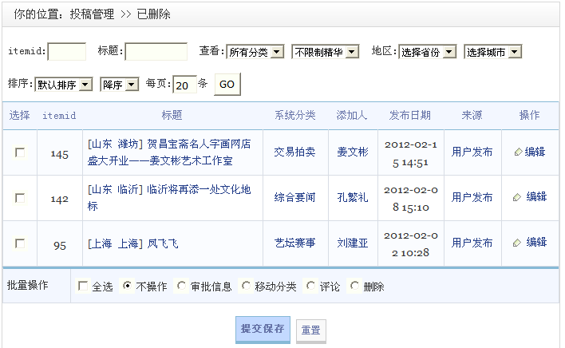Image resolution: width=565 pixels, height=348 pixels.
Task: Tick the checkbox for item 145
Action: [x=20, y=152]
